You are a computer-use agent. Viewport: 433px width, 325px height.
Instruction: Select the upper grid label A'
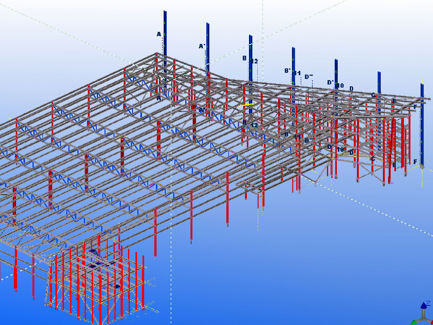[202, 46]
